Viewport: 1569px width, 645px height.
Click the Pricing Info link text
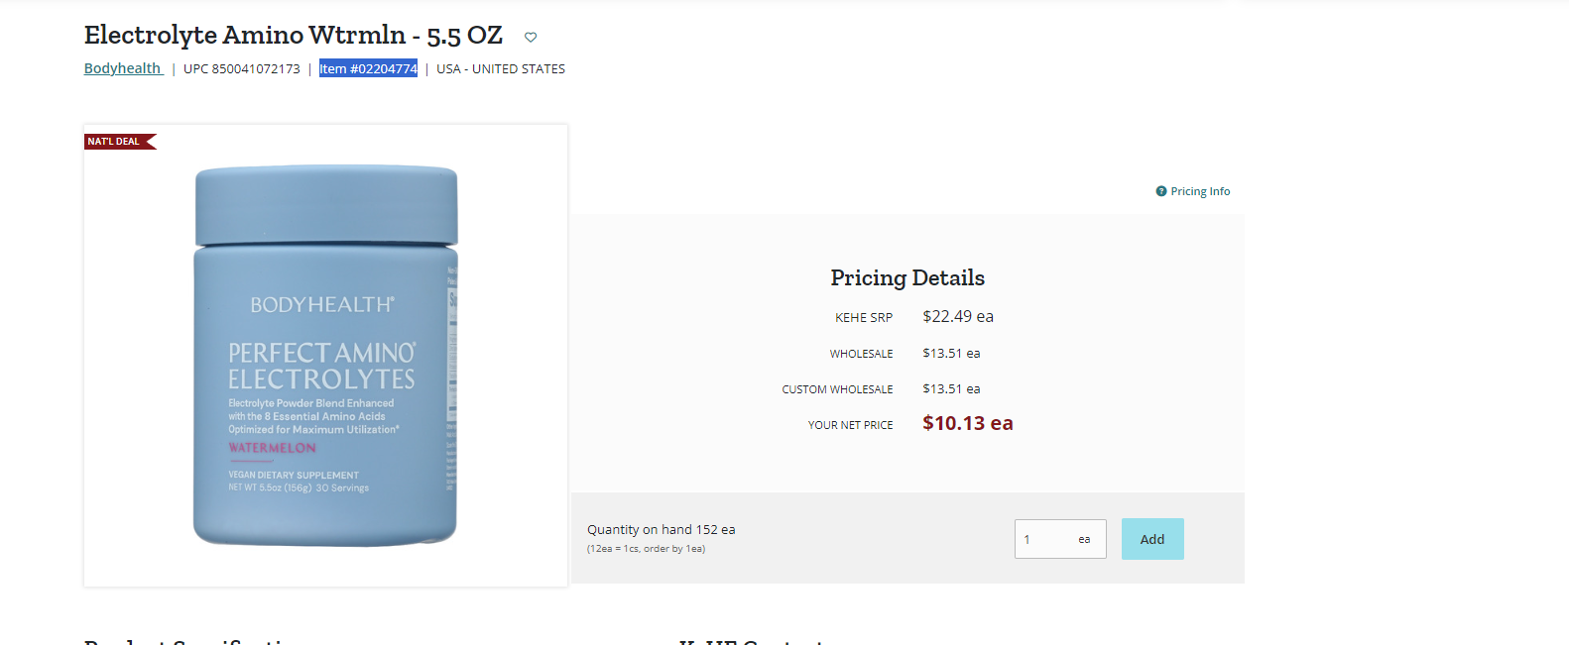click(1200, 191)
